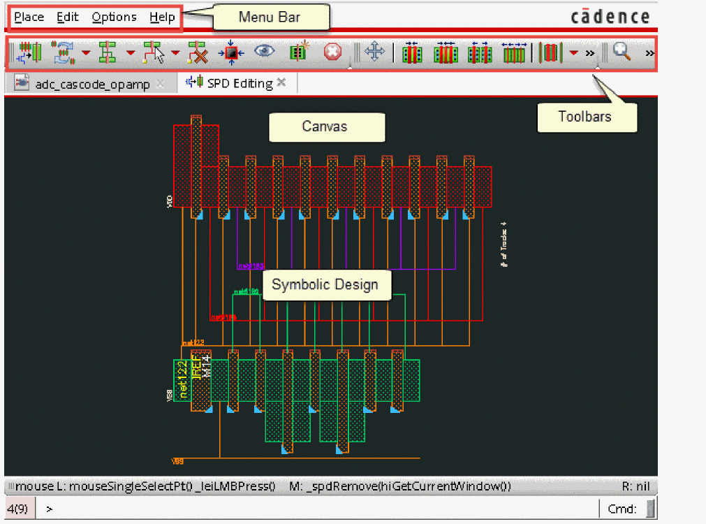
Task: Switch to the adc_cascode_opamp tab
Action: [91, 83]
